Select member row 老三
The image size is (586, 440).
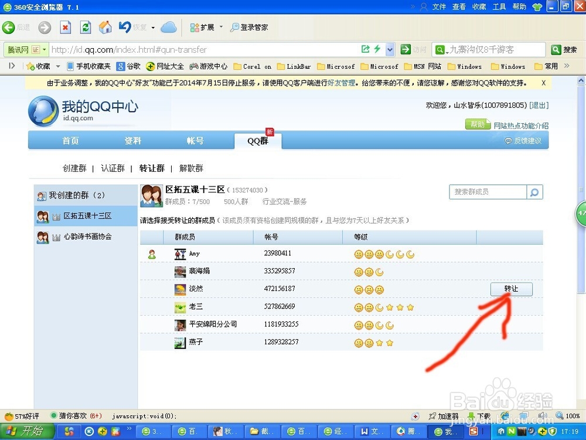[341, 307]
